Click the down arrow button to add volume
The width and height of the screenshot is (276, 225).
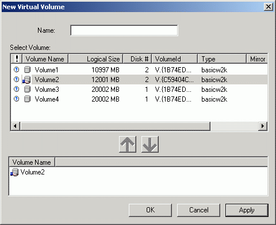(150, 144)
